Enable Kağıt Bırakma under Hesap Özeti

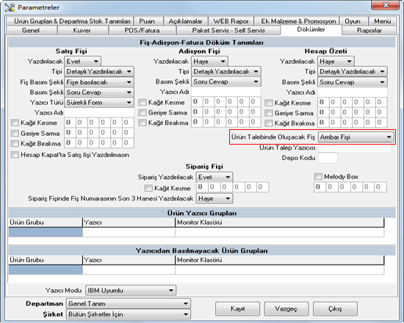[x=268, y=123]
